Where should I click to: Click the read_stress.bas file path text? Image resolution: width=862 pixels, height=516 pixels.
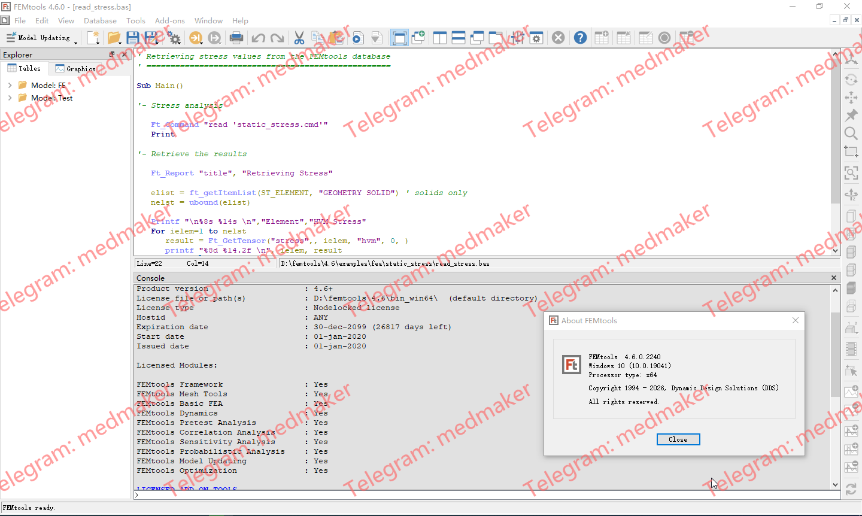[x=386, y=263]
